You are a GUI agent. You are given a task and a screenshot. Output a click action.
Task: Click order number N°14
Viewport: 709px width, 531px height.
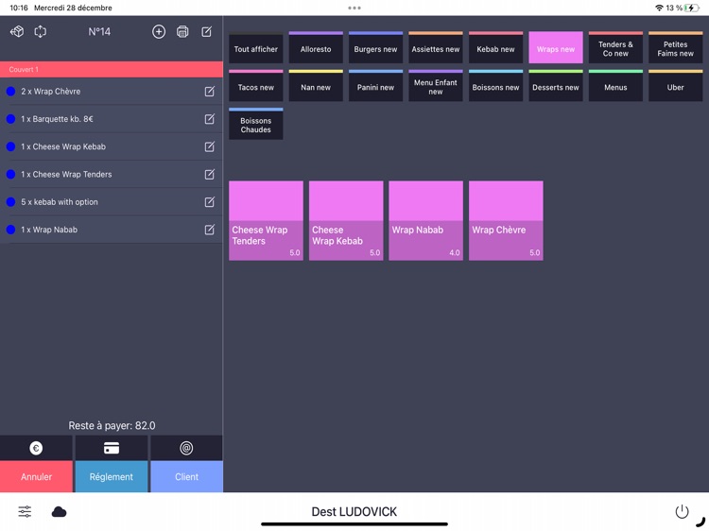99,31
